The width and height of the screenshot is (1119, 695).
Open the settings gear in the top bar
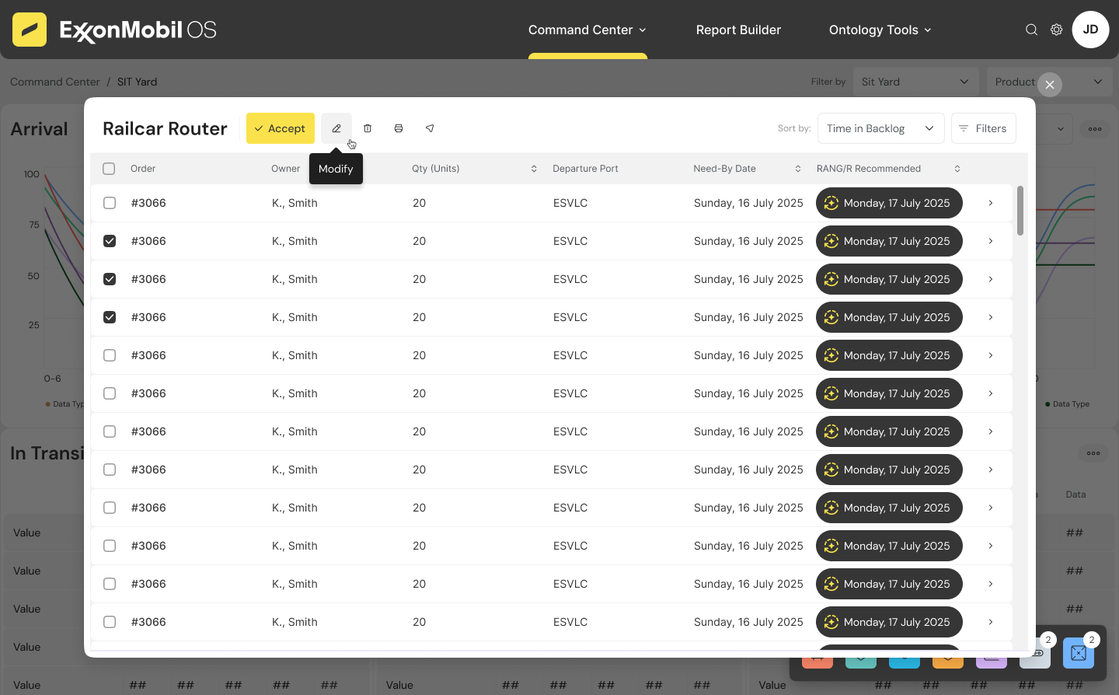[1057, 30]
